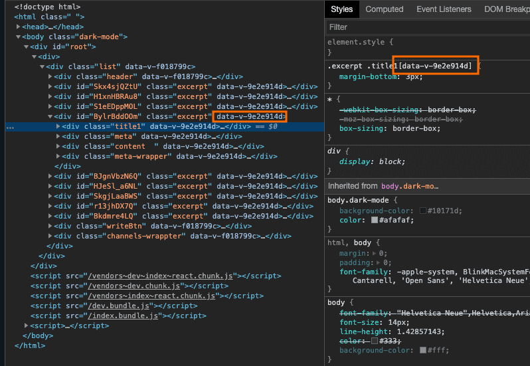Open the index.bundle.js script link
Screen dimensions: 530x366
(x=123, y=316)
